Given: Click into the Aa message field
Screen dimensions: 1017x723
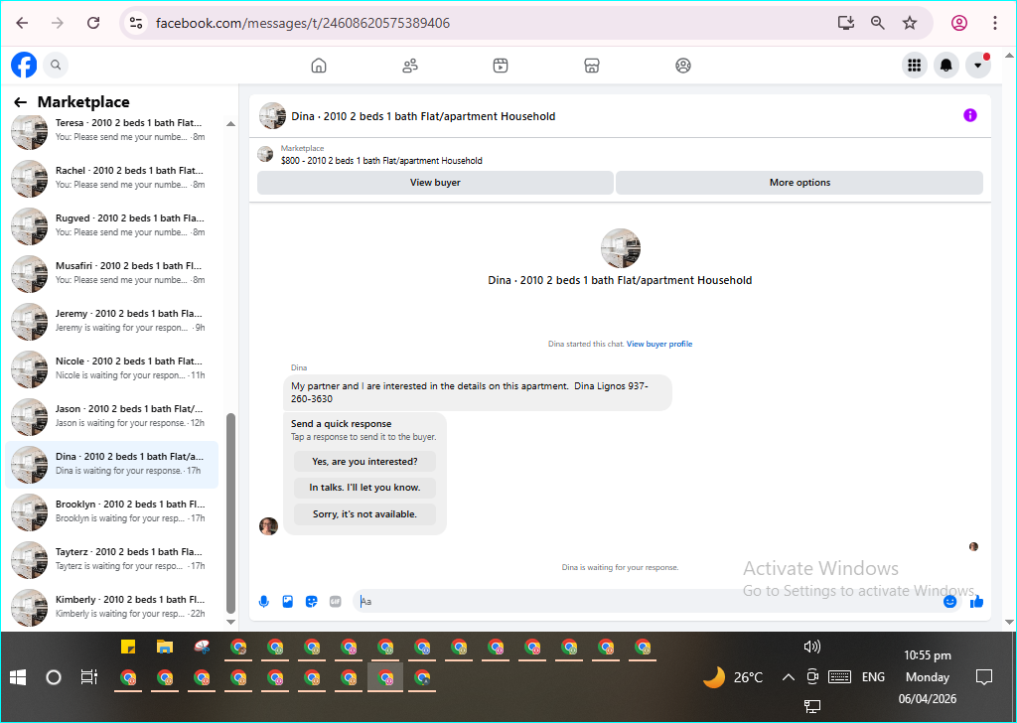Looking at the screenshot, I should (649, 602).
